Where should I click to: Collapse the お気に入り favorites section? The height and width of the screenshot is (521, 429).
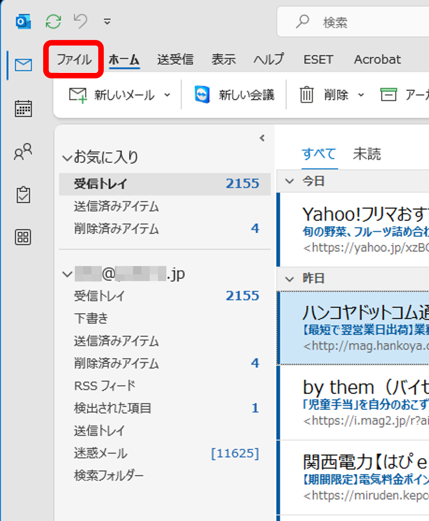[x=67, y=158]
